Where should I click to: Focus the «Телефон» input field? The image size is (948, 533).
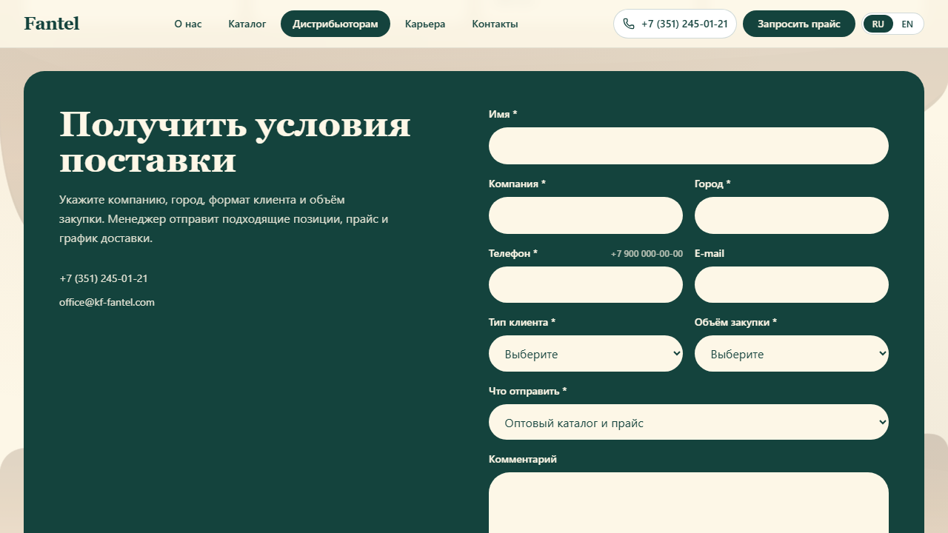586,284
